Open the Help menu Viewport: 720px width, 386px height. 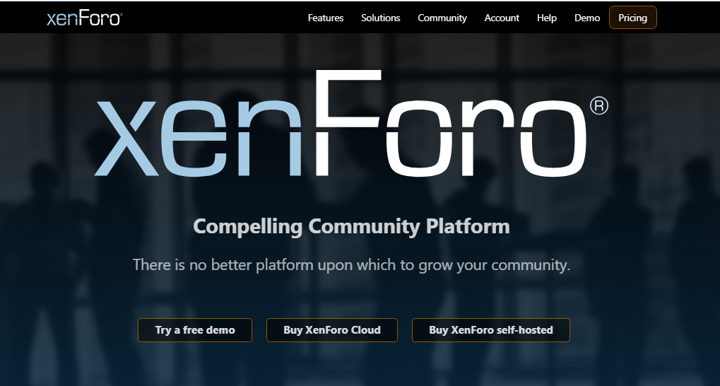point(546,18)
